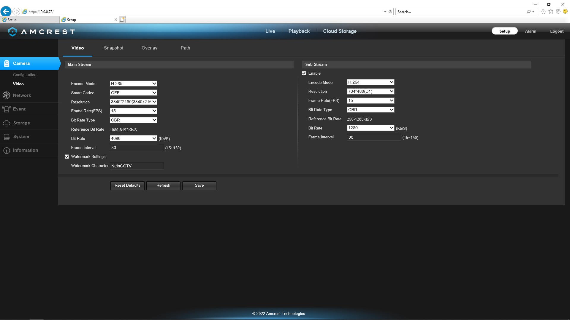Viewport: 570px width, 320px height.
Task: Switch to the Snapshot tab
Action: tap(113, 48)
